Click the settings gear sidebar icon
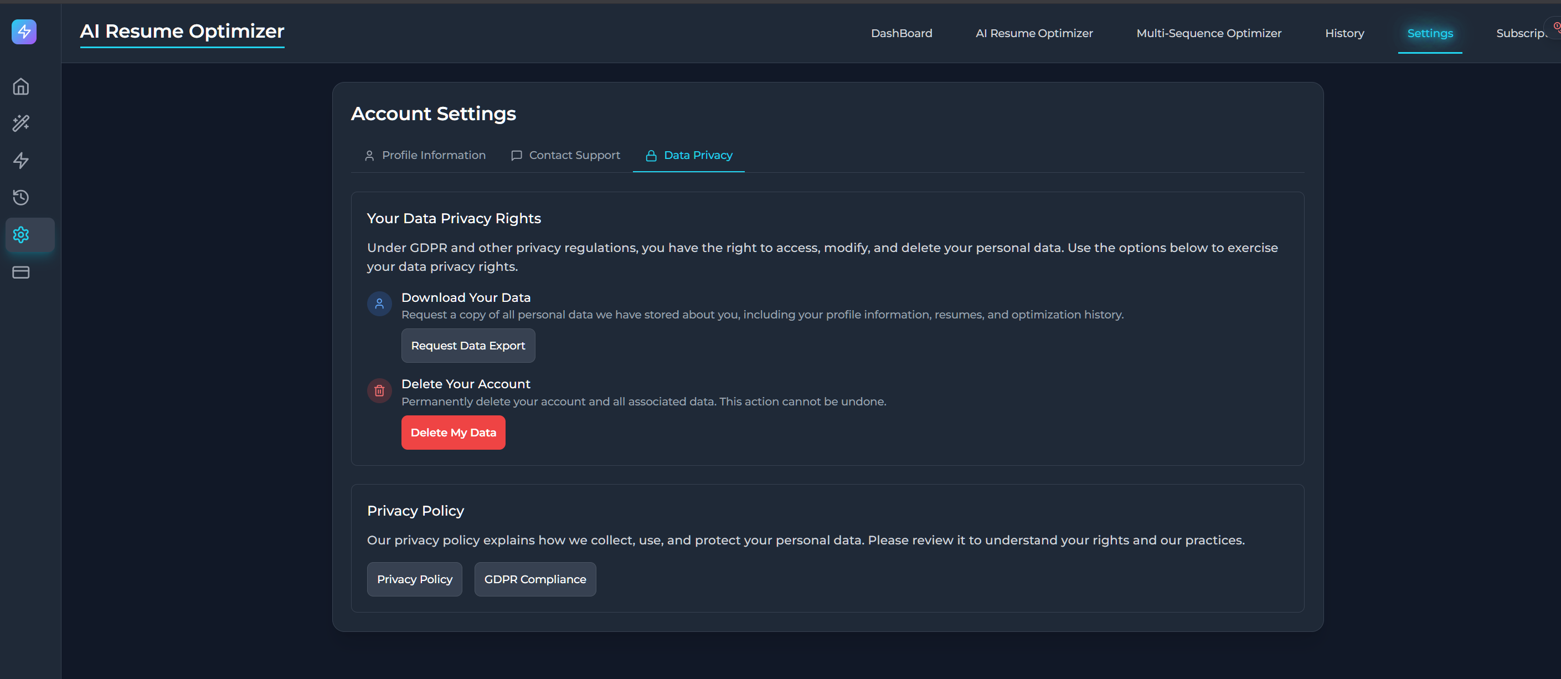Screen dimensions: 1561x679 pos(21,235)
